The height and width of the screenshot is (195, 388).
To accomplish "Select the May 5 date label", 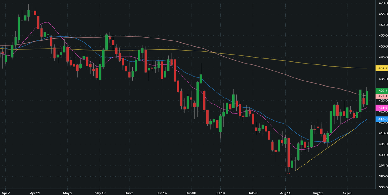I will (68, 193).
